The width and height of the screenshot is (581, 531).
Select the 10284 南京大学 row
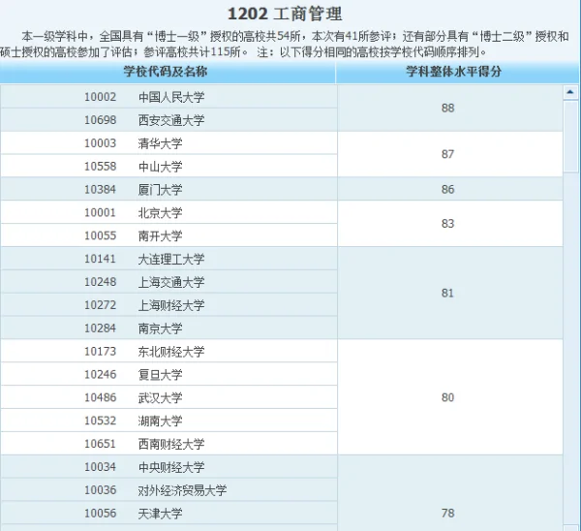pos(168,328)
